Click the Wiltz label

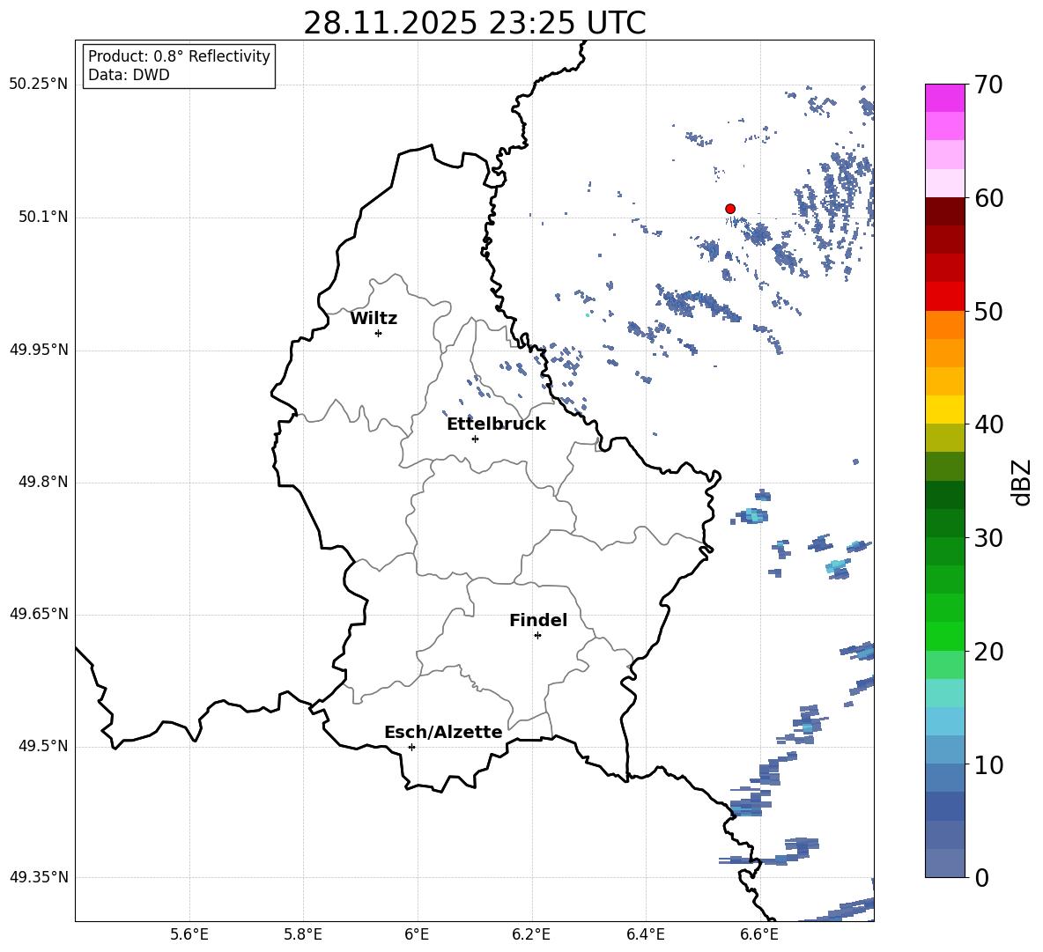click(x=374, y=319)
